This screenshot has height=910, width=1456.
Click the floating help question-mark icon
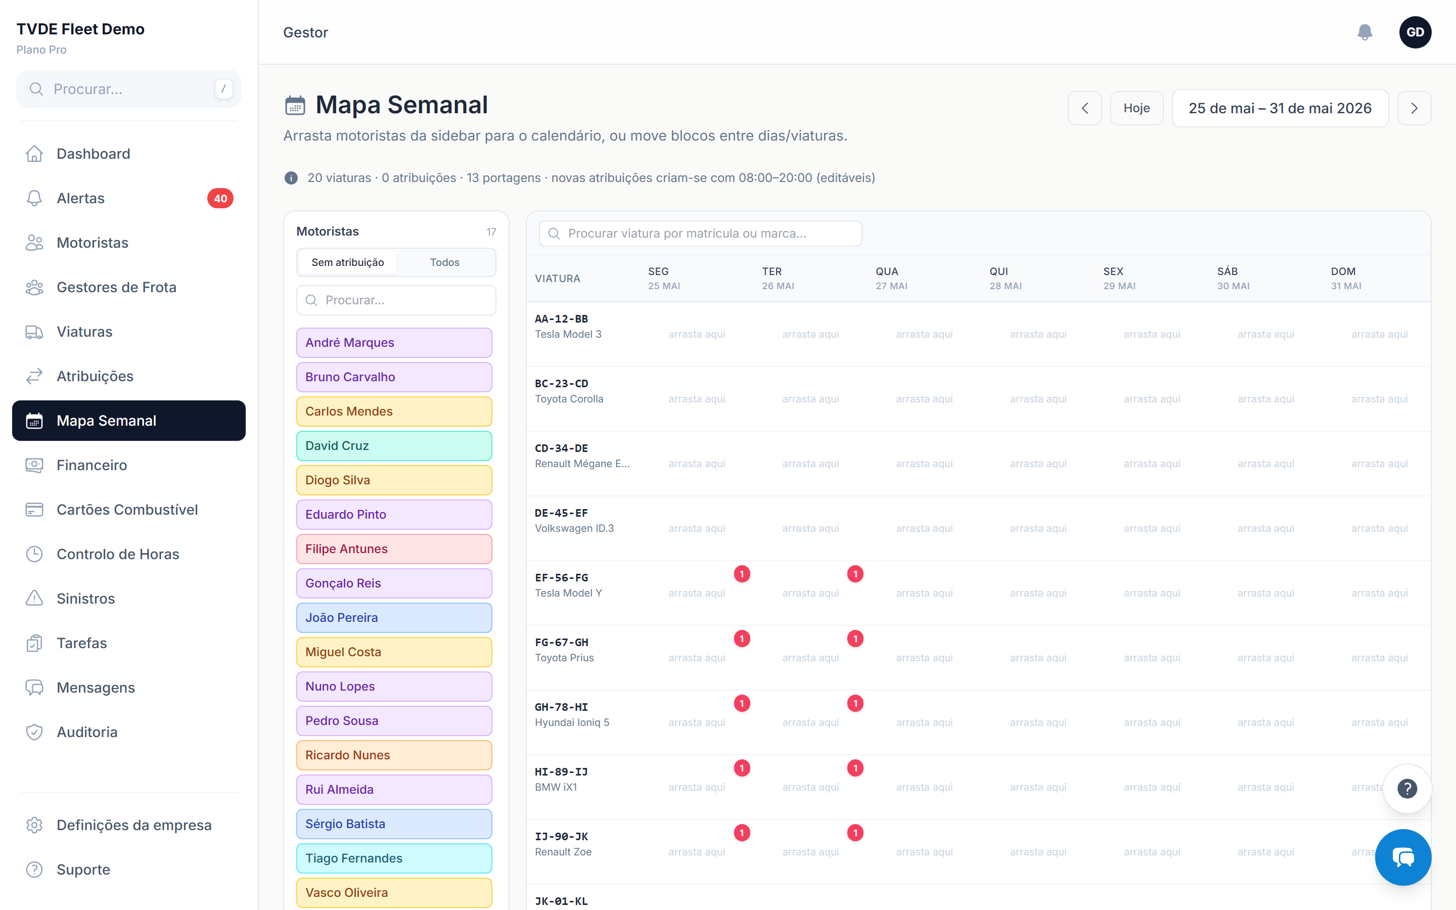point(1406,788)
